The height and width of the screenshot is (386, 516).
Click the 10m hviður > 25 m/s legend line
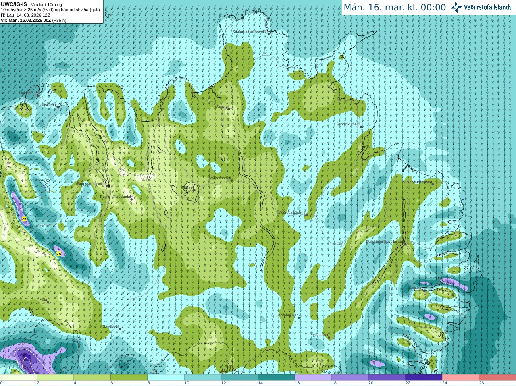pos(50,10)
